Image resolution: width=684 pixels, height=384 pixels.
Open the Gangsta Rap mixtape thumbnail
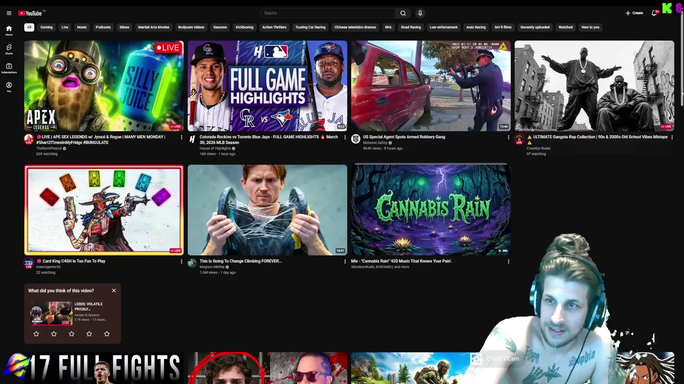594,86
